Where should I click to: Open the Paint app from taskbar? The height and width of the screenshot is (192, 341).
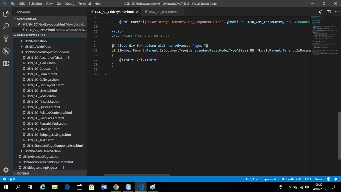tap(153, 187)
